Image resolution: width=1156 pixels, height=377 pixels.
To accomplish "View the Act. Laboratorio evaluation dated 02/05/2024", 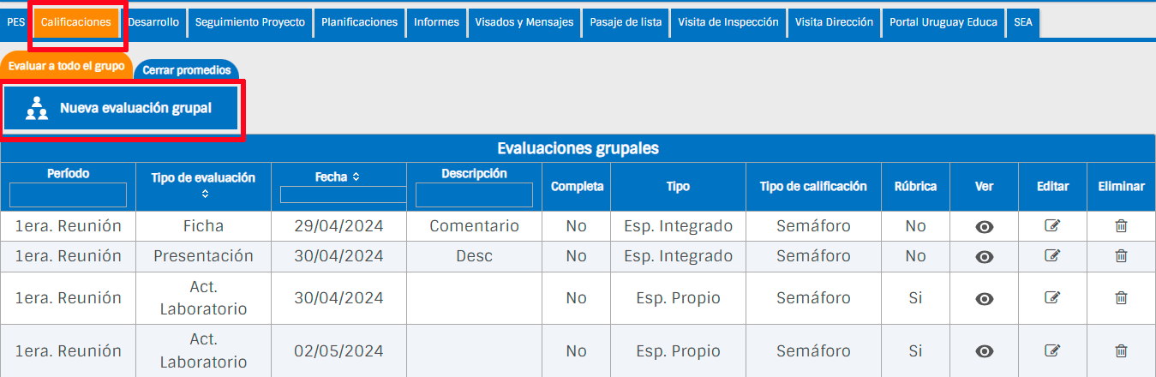I will (x=984, y=351).
